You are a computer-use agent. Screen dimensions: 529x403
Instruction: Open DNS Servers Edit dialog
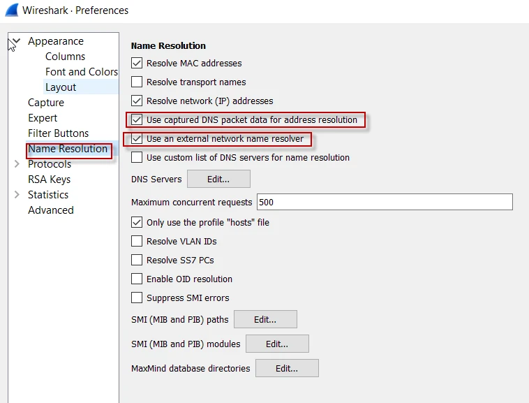coord(218,179)
